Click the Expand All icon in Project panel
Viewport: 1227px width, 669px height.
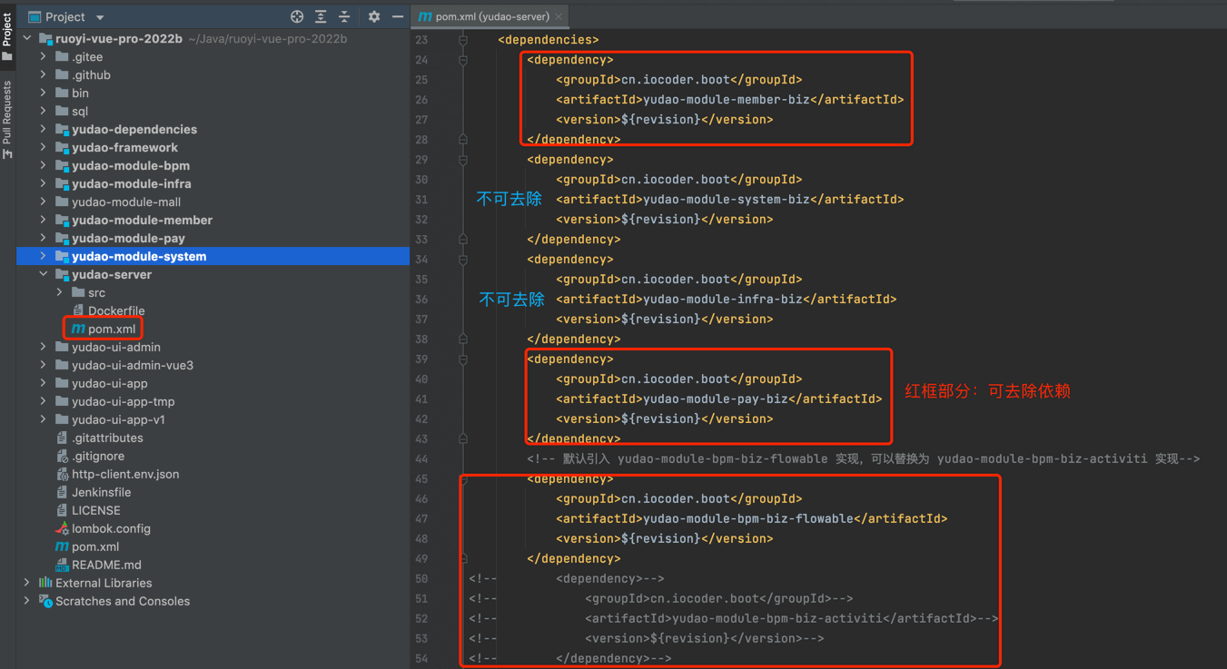tap(321, 16)
